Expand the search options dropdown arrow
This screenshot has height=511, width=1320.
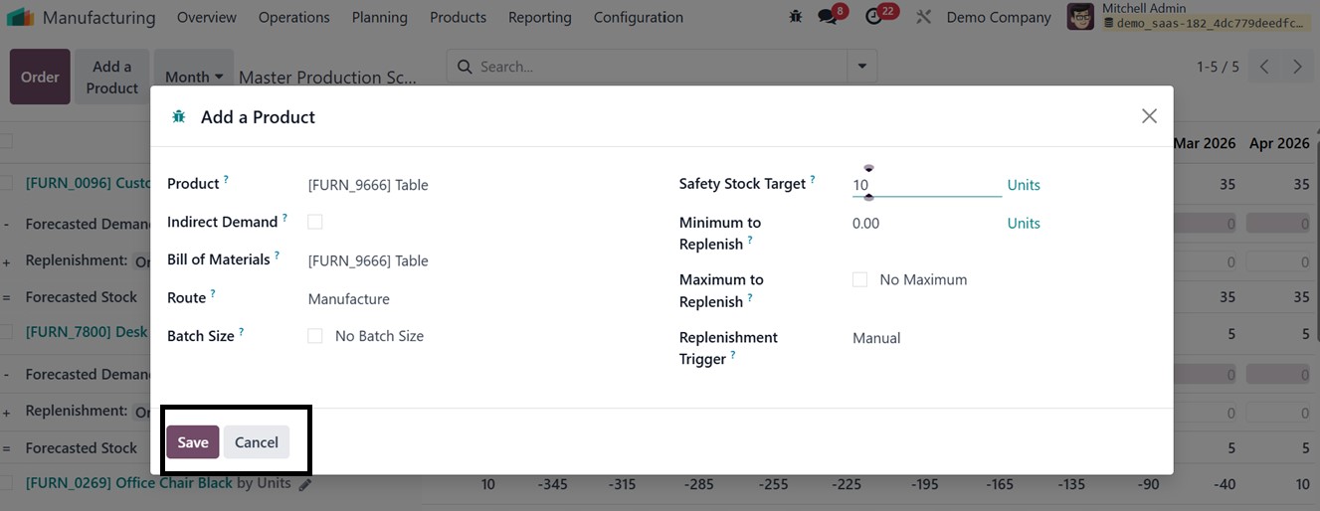861,67
